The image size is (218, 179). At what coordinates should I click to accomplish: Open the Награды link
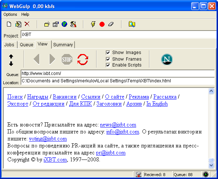(x=38, y=97)
